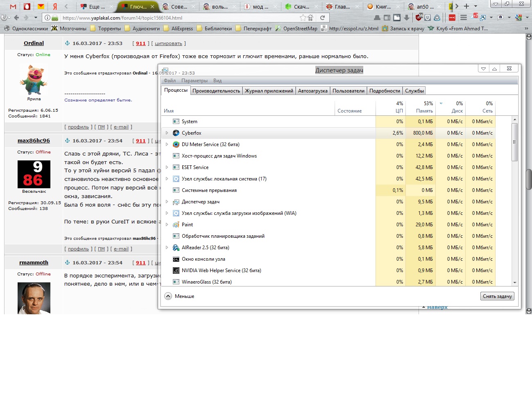This screenshot has height=399, width=532.
Task: Expand the AlReader 2.5 process group
Action: coord(167,248)
